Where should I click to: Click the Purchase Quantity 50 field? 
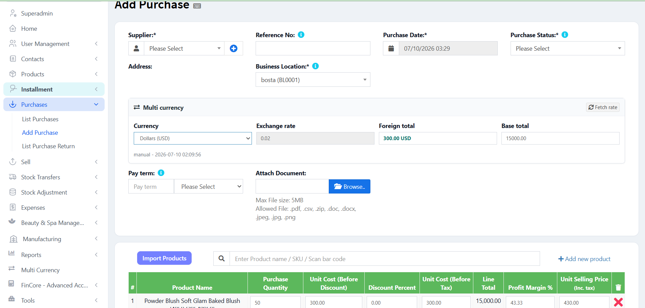(x=275, y=302)
